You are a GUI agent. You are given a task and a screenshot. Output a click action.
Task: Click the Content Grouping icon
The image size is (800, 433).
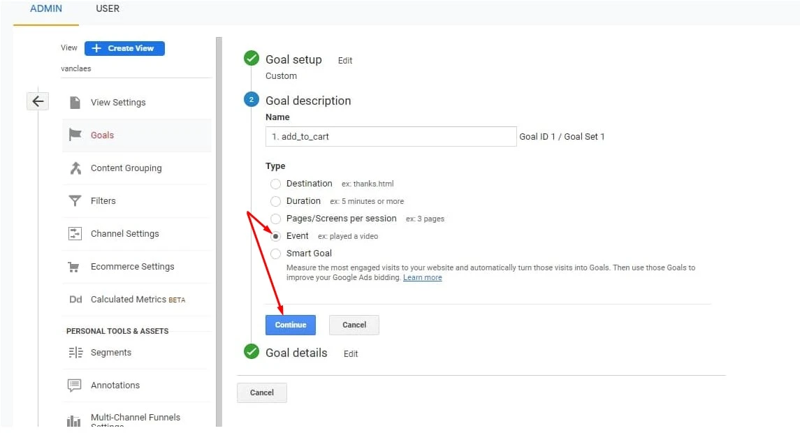(76, 168)
